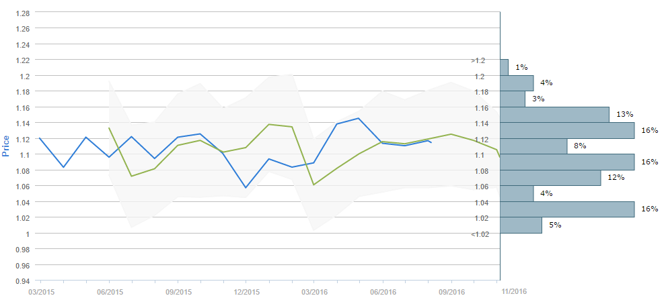Screen dimensions: 666x302
Task: Select the 8% histogram bar
Action: [x=534, y=146]
